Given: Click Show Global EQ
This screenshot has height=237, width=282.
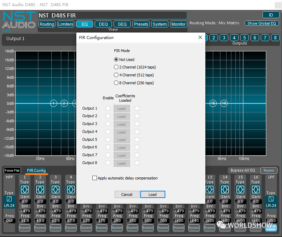Looking at the screenshot, I should coord(262,23).
